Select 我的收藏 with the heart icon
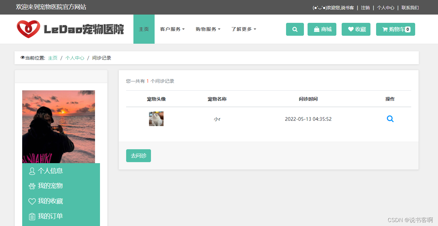 click(x=46, y=201)
